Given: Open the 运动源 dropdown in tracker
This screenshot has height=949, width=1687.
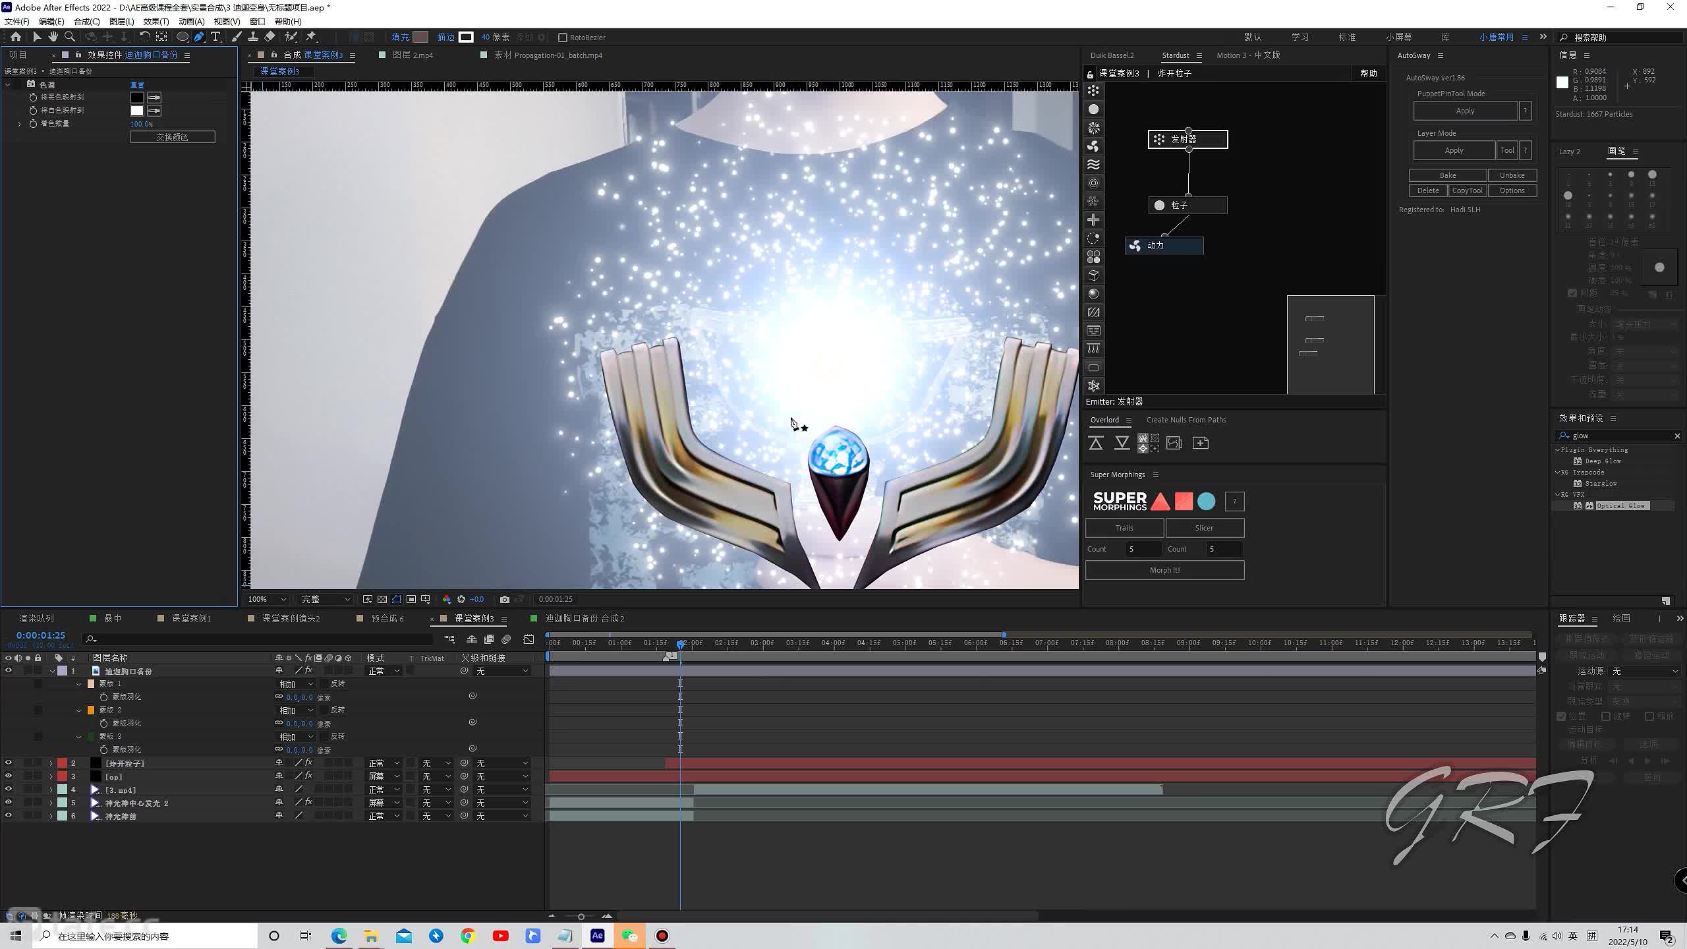Looking at the screenshot, I should pyautogui.click(x=1645, y=671).
